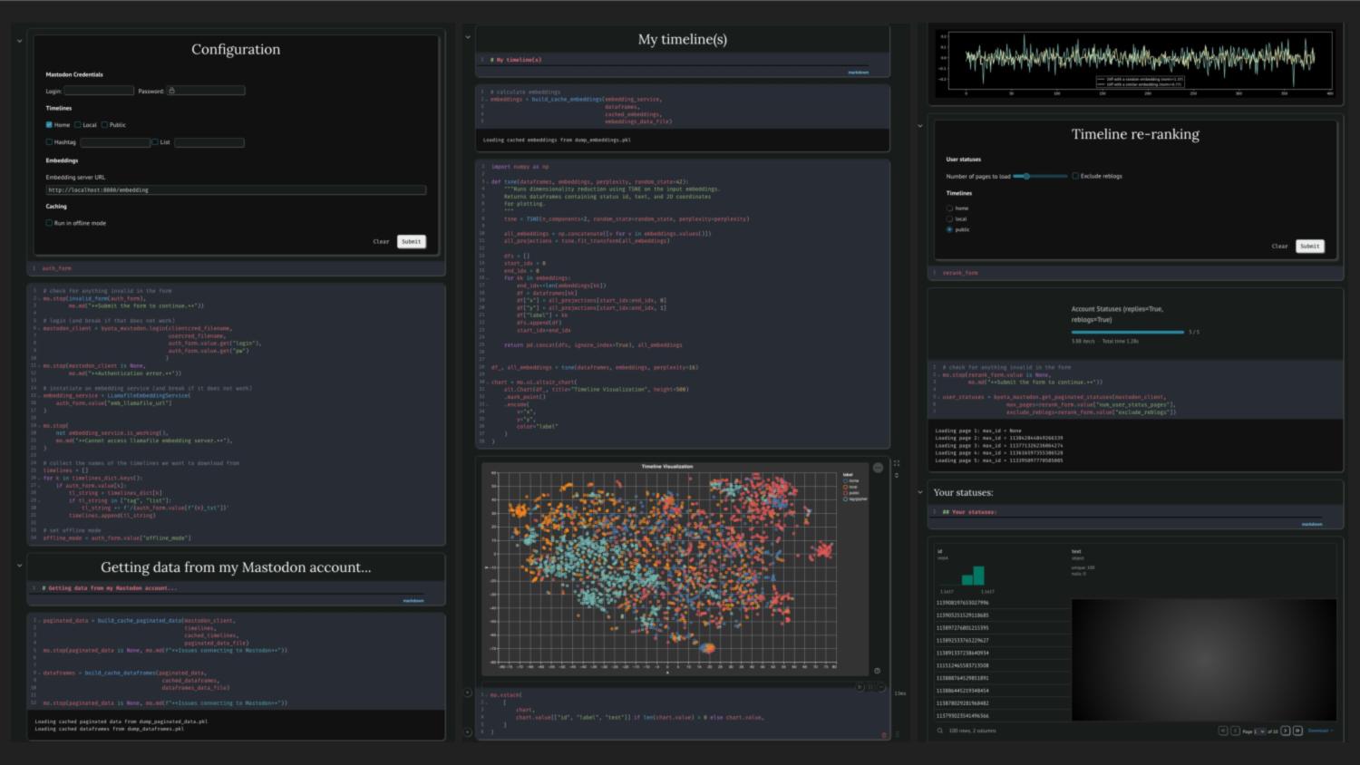
Task: Click the chart options menu icon
Action: pyautogui.click(x=878, y=468)
